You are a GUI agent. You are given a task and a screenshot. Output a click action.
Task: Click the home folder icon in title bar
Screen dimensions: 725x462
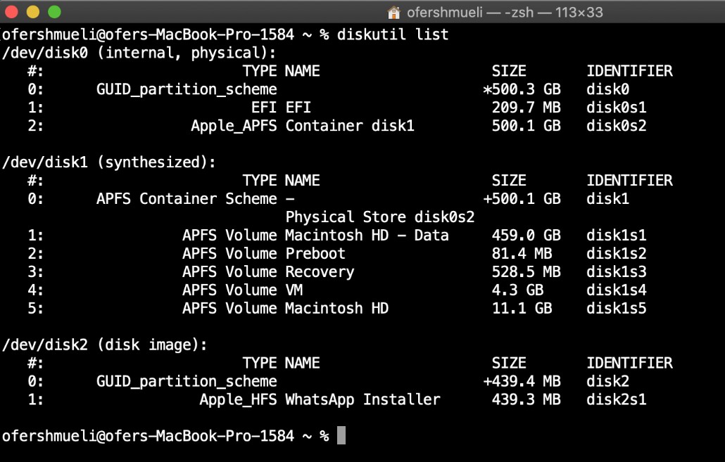(393, 13)
